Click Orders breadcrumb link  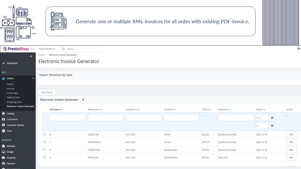[42, 55]
